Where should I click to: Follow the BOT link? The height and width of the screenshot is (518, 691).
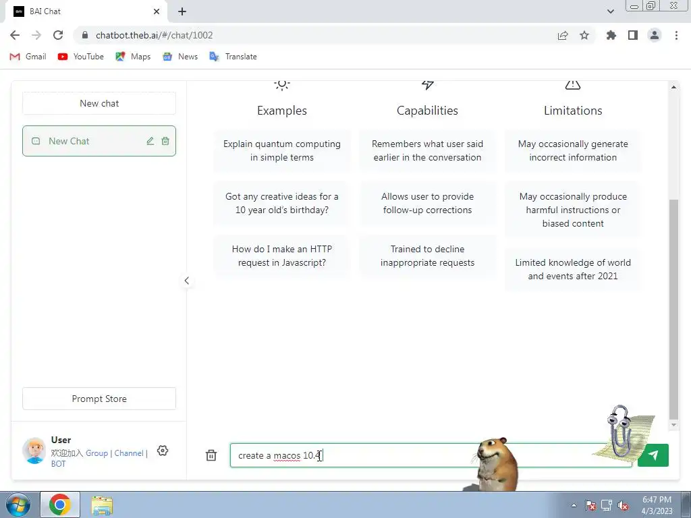(x=58, y=464)
